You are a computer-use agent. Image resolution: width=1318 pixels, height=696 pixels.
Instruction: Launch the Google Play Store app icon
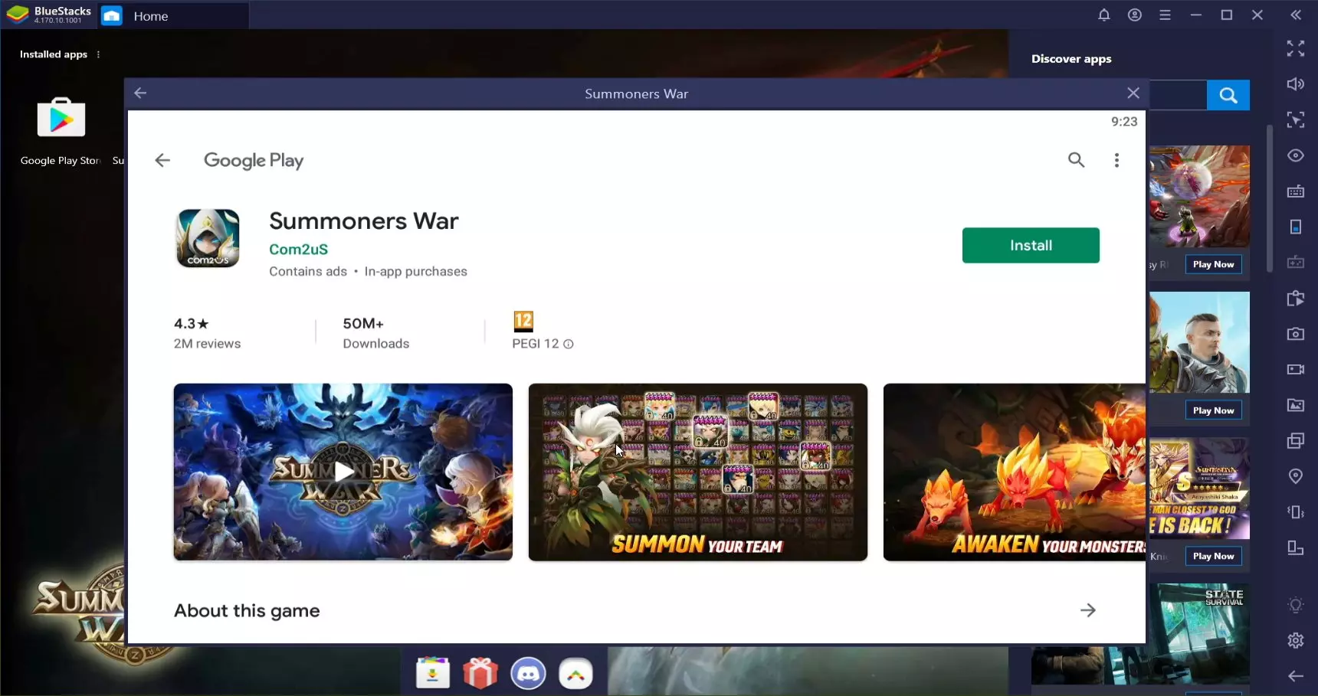[61, 119]
